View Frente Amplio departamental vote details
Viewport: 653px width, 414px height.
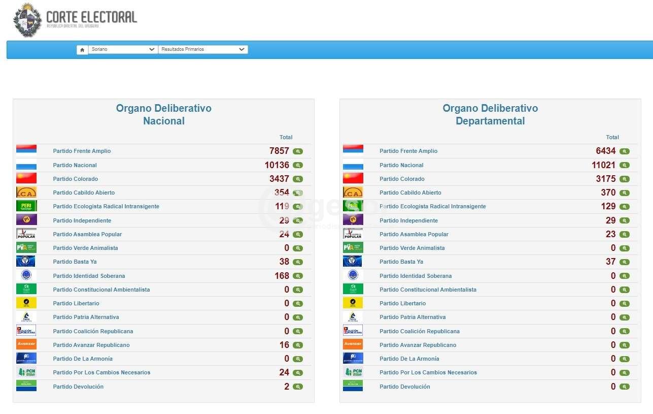point(624,151)
